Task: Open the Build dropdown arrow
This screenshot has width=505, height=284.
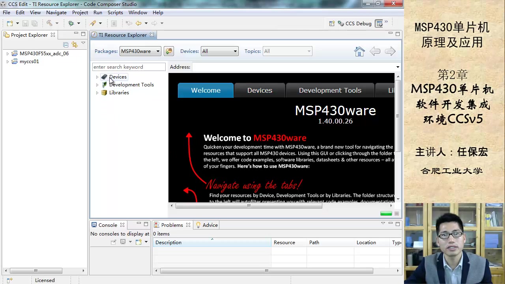Action: pyautogui.click(x=57, y=23)
